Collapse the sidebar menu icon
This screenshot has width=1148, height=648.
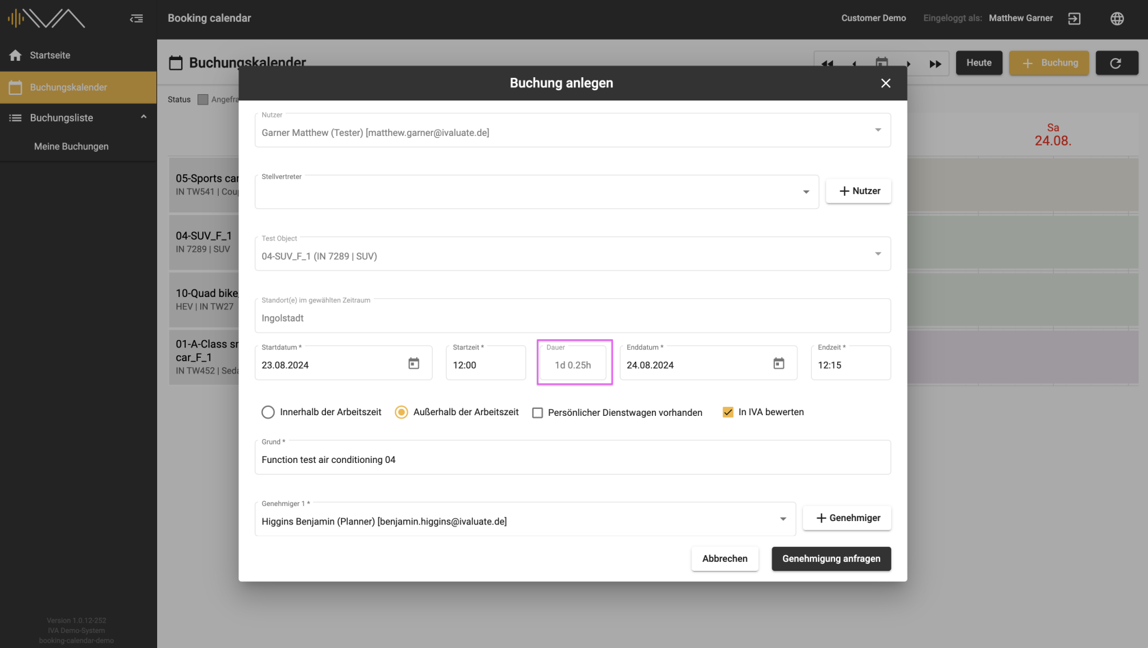137,18
